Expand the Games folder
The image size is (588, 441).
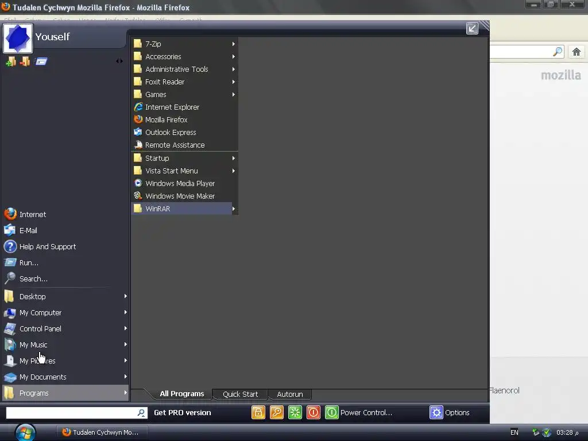[184, 95]
